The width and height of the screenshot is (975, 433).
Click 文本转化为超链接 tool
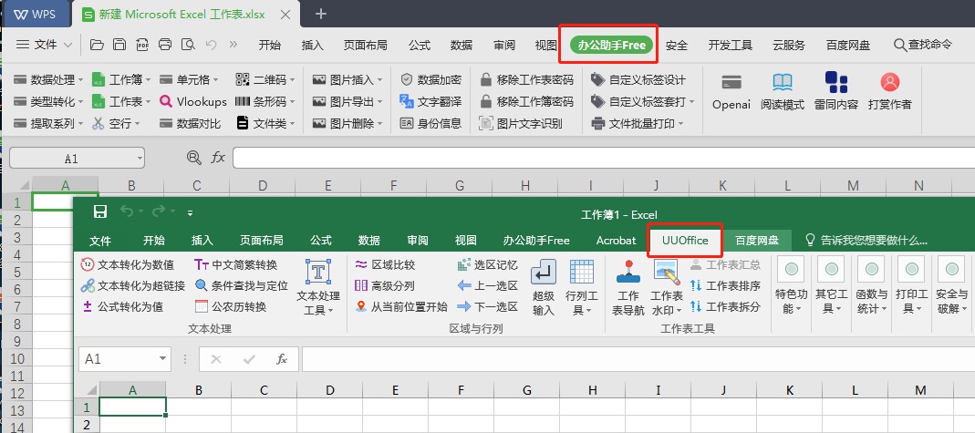133,285
